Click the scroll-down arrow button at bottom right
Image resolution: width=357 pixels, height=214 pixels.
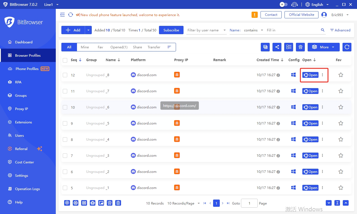tap(329, 203)
